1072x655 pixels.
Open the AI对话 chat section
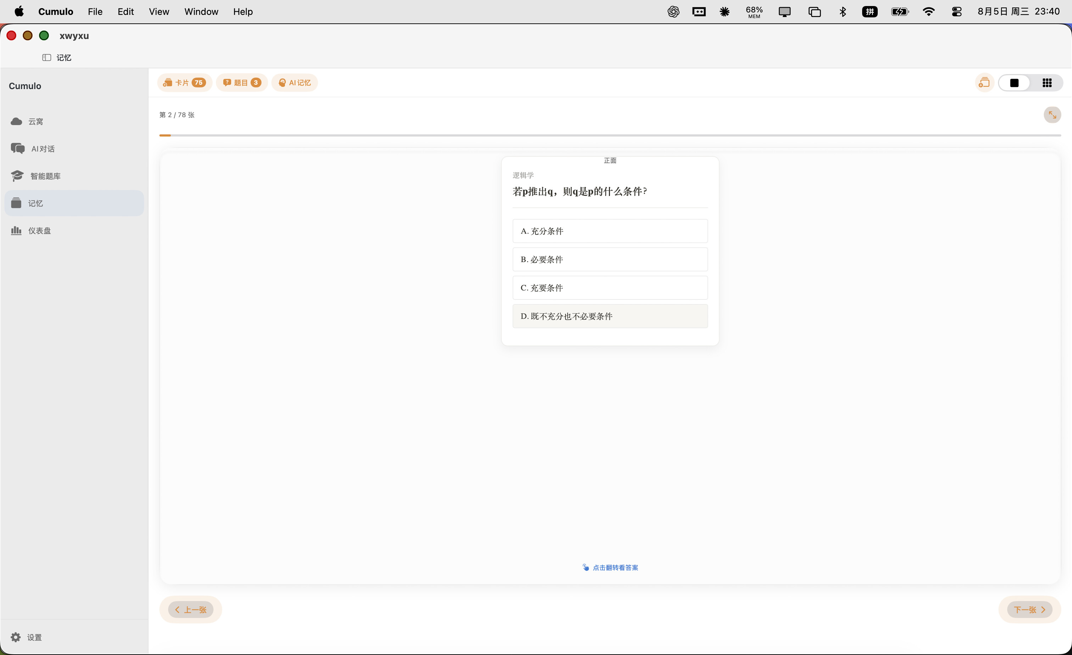(x=74, y=149)
